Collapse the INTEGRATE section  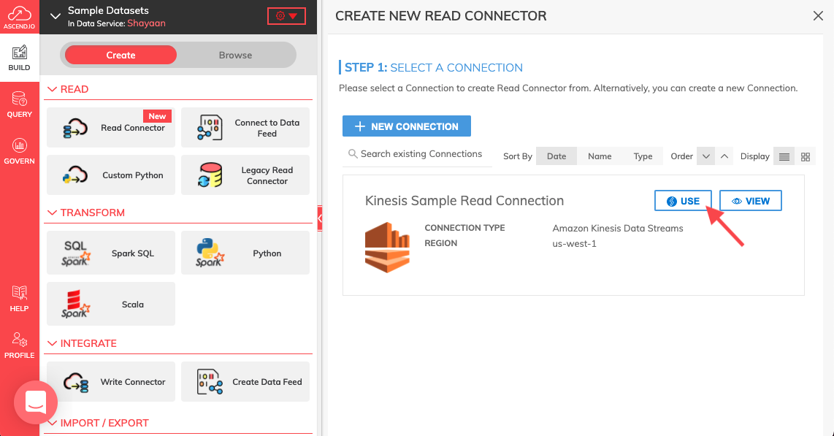pos(52,343)
